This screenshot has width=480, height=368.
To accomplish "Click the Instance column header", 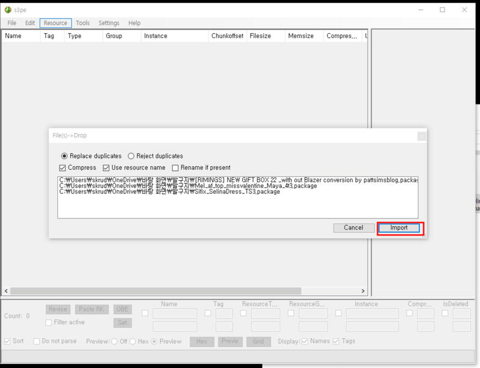I will pos(156,36).
